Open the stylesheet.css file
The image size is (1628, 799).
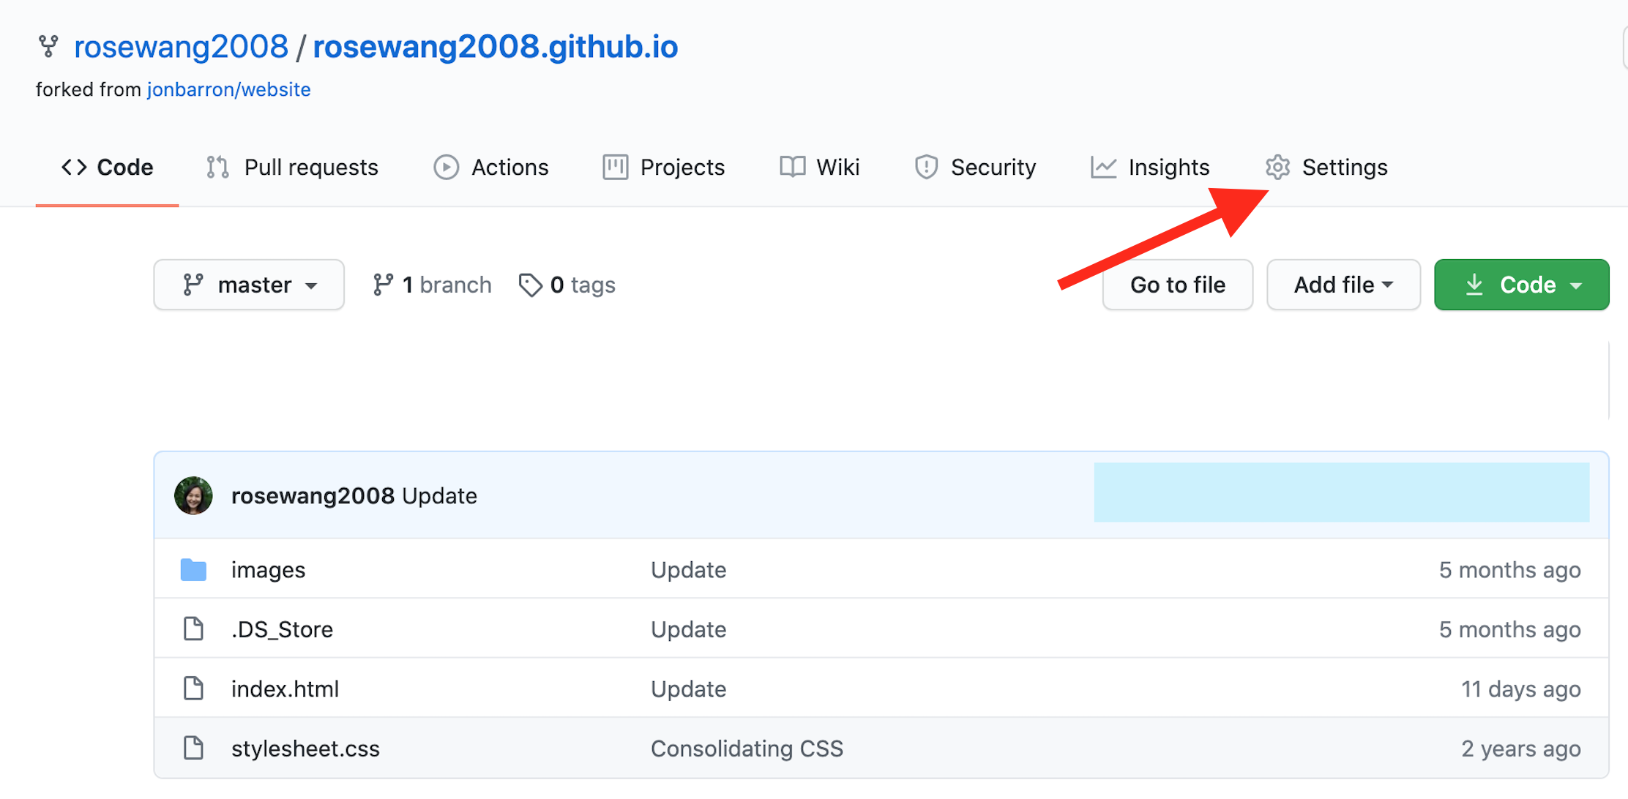coord(305,749)
